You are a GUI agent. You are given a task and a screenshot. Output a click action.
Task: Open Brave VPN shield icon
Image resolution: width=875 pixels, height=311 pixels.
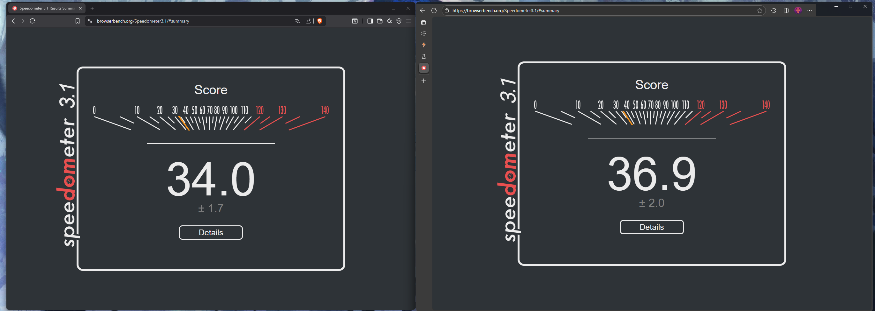tap(399, 21)
